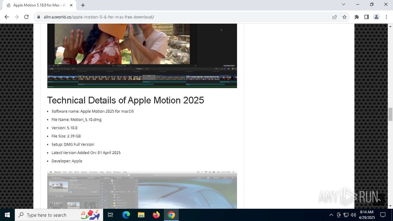Image resolution: width=393 pixels, height=221 pixels.
Task: Open a new browser tab
Action: (83, 5)
